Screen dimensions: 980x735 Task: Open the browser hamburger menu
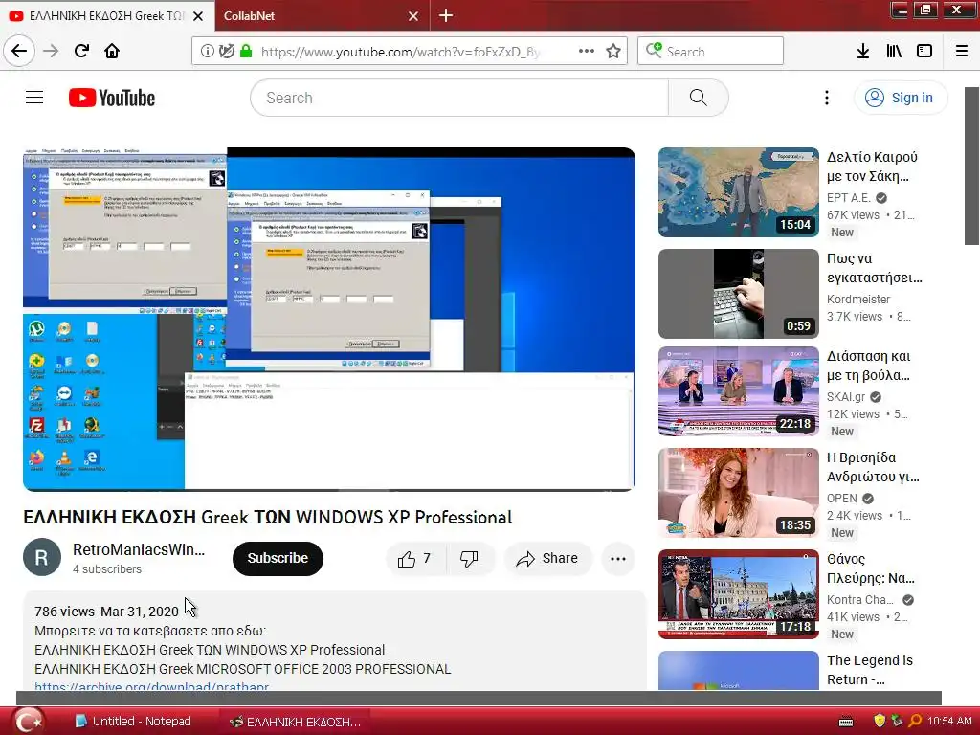(962, 52)
